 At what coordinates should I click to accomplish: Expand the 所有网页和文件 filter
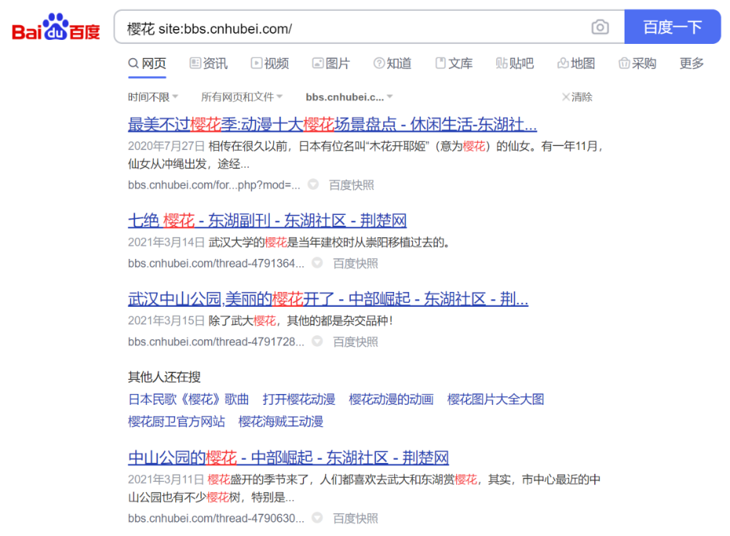[241, 97]
